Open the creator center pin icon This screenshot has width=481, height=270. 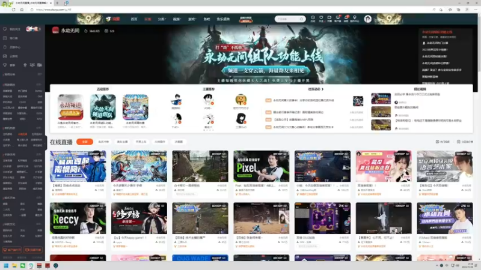[355, 18]
